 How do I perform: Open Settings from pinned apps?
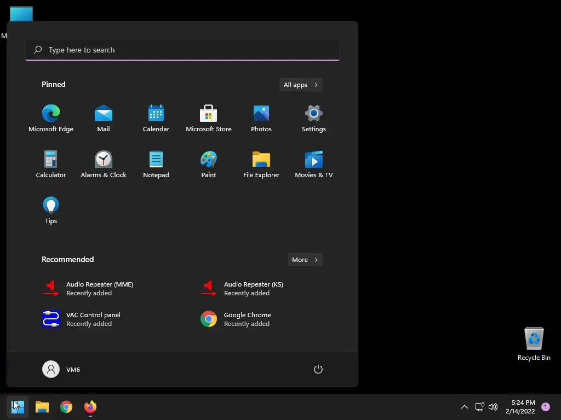(x=314, y=119)
